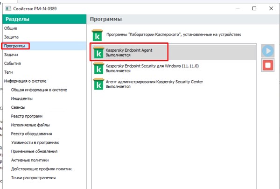This screenshot has height=189, width=280.
Task: Open the Действующие профили политик subsection
Action: (x=42, y=169)
